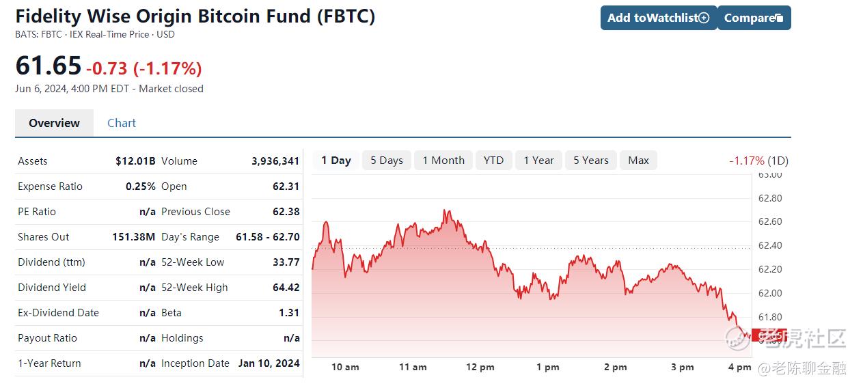This screenshot has width=863, height=388.
Task: Show the 5 Years chart range
Action: [x=591, y=161]
